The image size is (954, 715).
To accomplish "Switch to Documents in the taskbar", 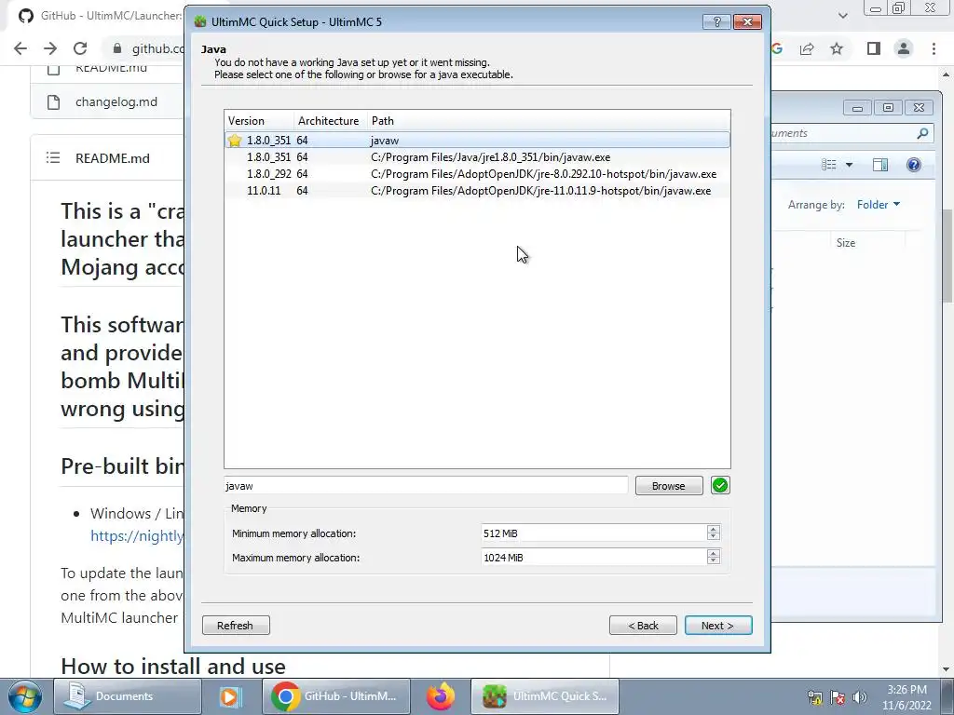I will click(x=127, y=696).
